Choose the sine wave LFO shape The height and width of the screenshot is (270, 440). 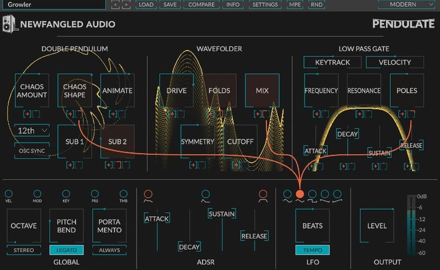(288, 194)
